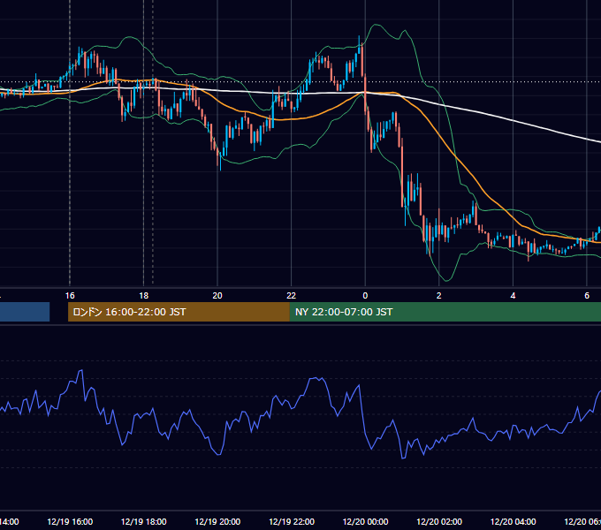Click the "22" hour label on upper axis

(292, 296)
